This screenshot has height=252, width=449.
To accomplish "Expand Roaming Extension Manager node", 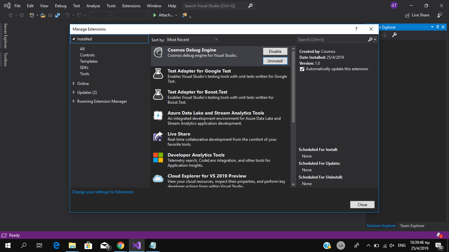I will click(x=74, y=101).
